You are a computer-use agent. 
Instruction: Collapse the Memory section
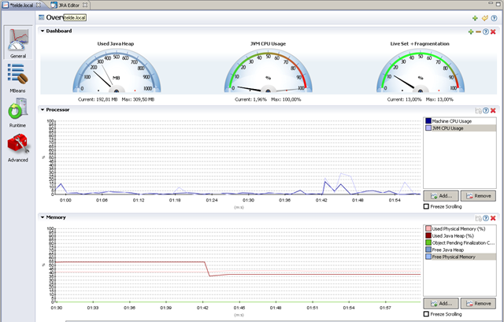coord(43,217)
